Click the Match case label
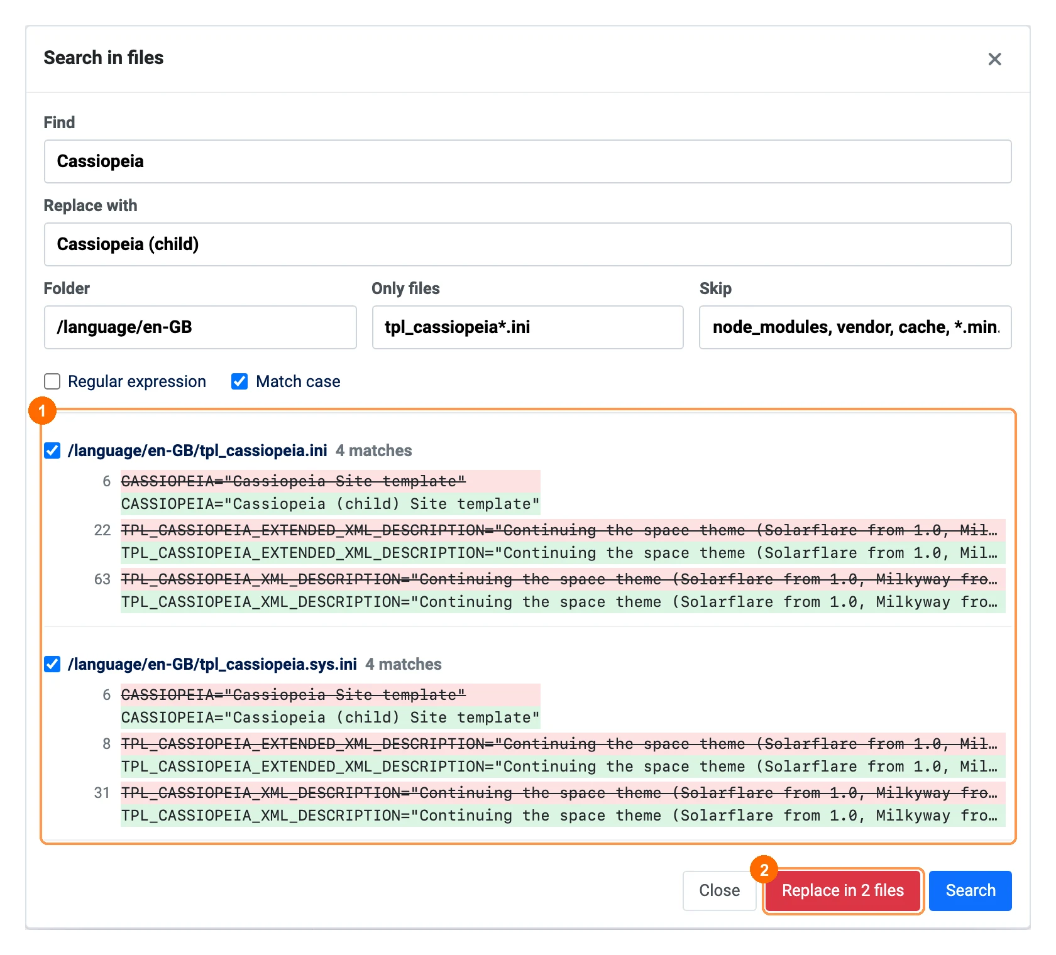The height and width of the screenshot is (955, 1056). 298,381
